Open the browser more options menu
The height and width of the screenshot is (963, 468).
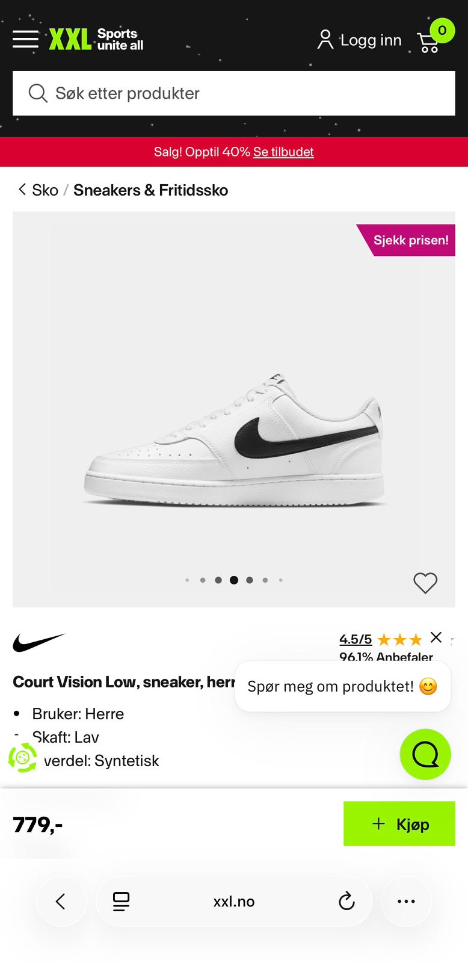(x=406, y=901)
